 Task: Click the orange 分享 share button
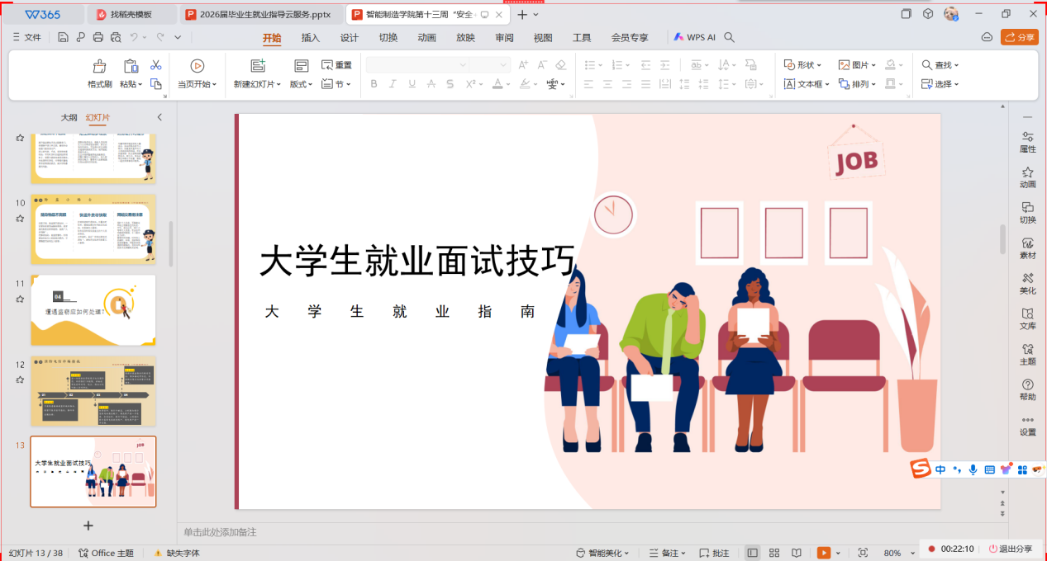[x=1019, y=37]
